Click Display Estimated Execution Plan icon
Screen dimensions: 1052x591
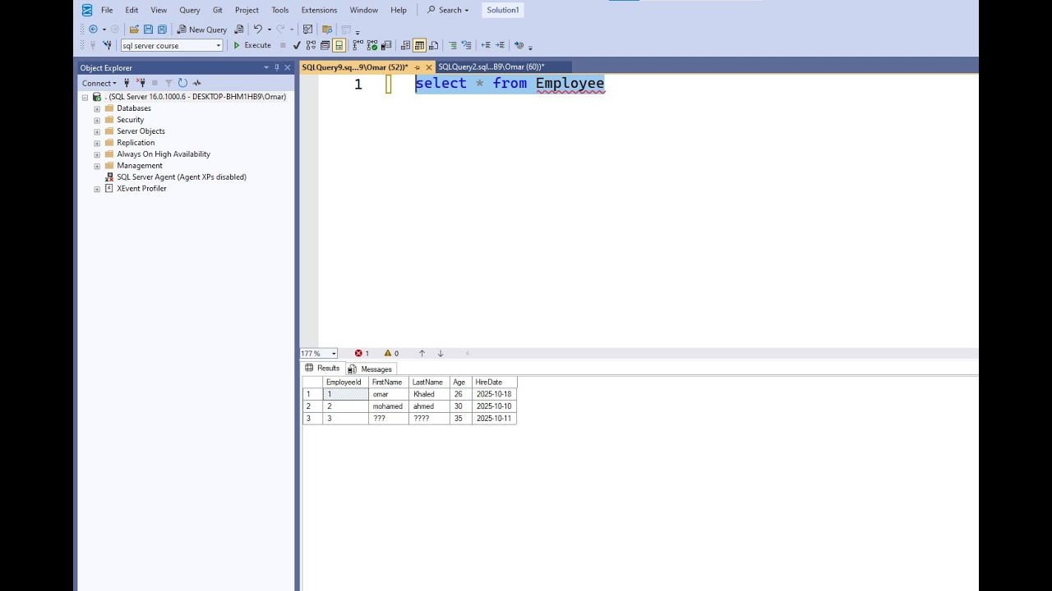[x=311, y=45]
